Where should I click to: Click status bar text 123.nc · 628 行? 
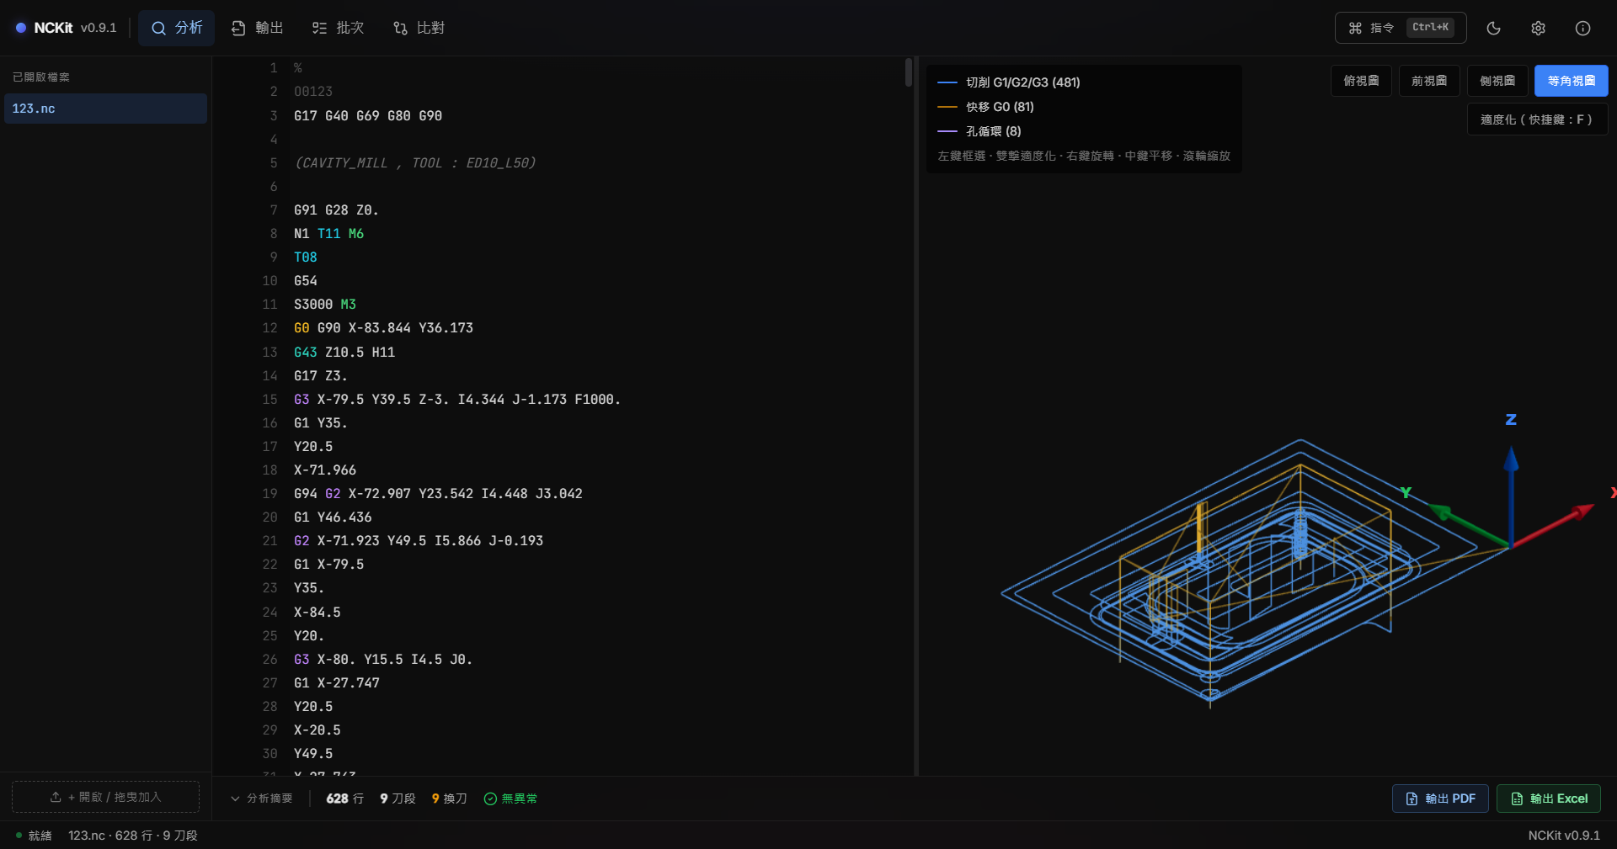[x=133, y=835]
